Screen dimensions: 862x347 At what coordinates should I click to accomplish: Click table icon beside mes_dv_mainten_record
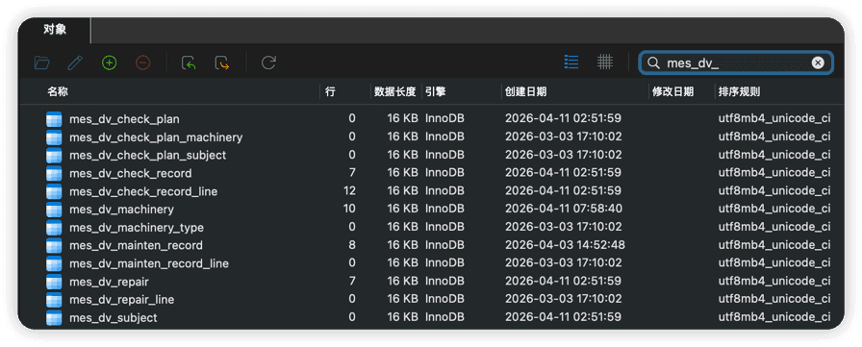(54, 245)
